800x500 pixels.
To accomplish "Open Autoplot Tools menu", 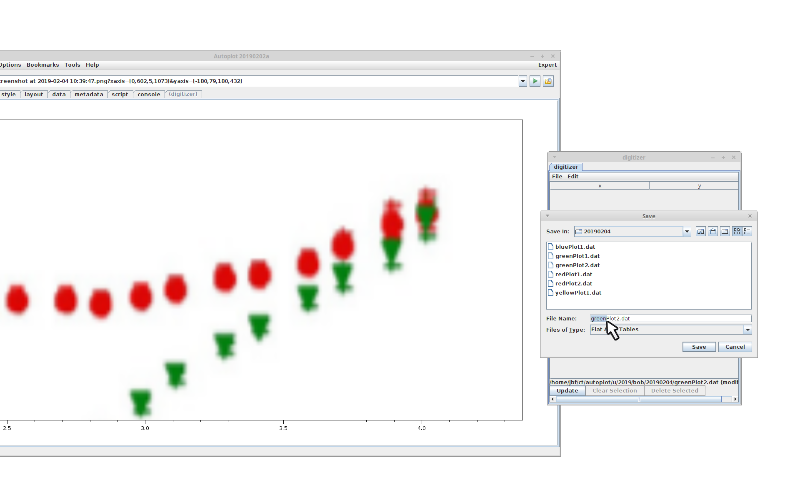I will click(x=72, y=65).
